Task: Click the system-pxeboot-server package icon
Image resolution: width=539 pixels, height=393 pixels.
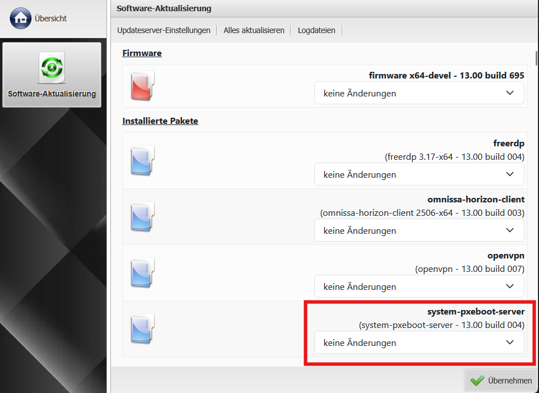Action: point(142,329)
